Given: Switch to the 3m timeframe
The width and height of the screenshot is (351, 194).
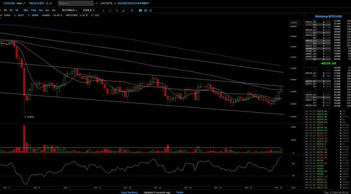Looking at the screenshot, I should tap(47, 10).
